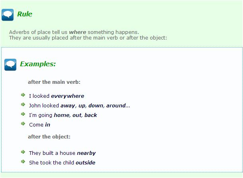Click the bold word "nearby"

(86, 153)
